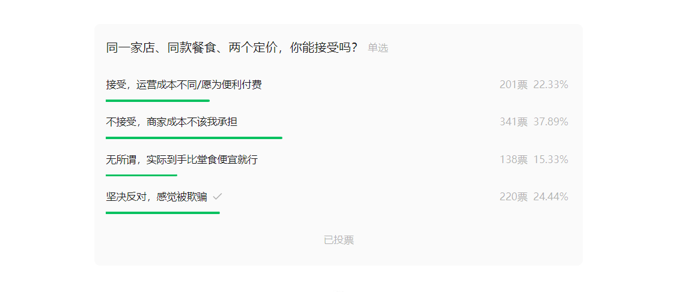694x292 pixels.
Task: Click the poll question title text
Action: 232,48
